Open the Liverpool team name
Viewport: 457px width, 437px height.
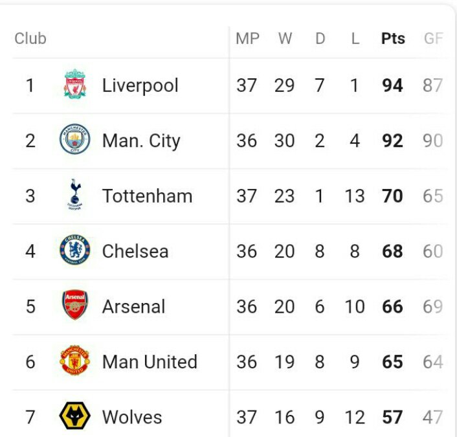140,85
